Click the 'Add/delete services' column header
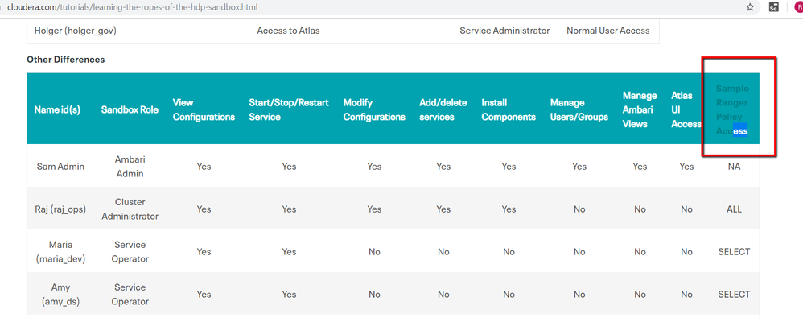This screenshot has width=803, height=318. click(x=443, y=109)
